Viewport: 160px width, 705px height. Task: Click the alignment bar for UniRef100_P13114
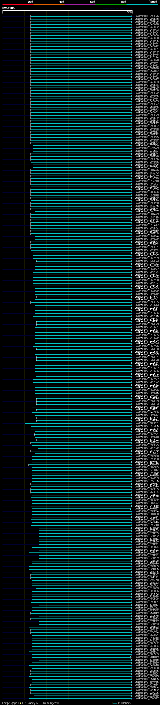[81, 58]
